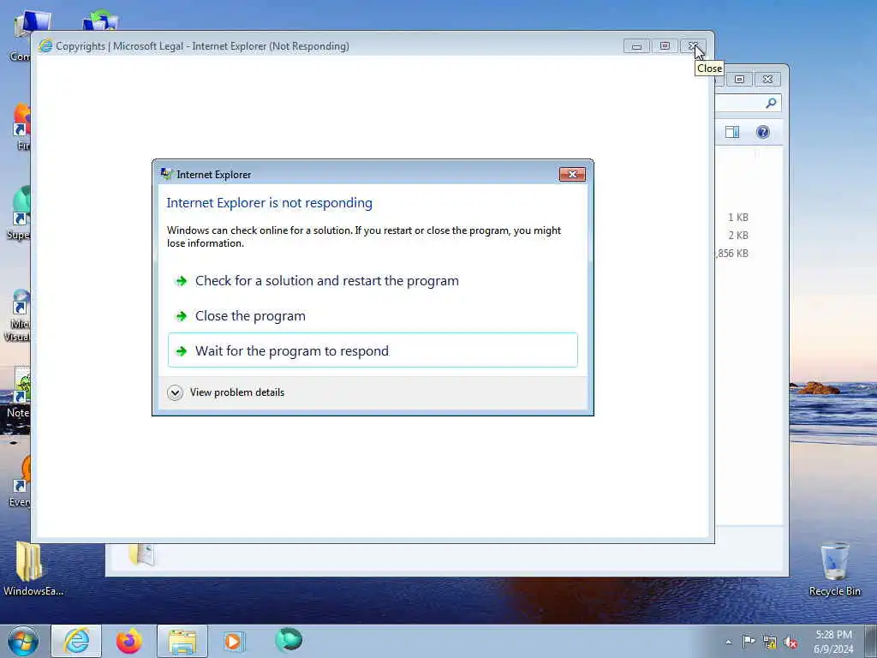
Task: Maximize the Internet Explorer window
Action: tap(665, 46)
